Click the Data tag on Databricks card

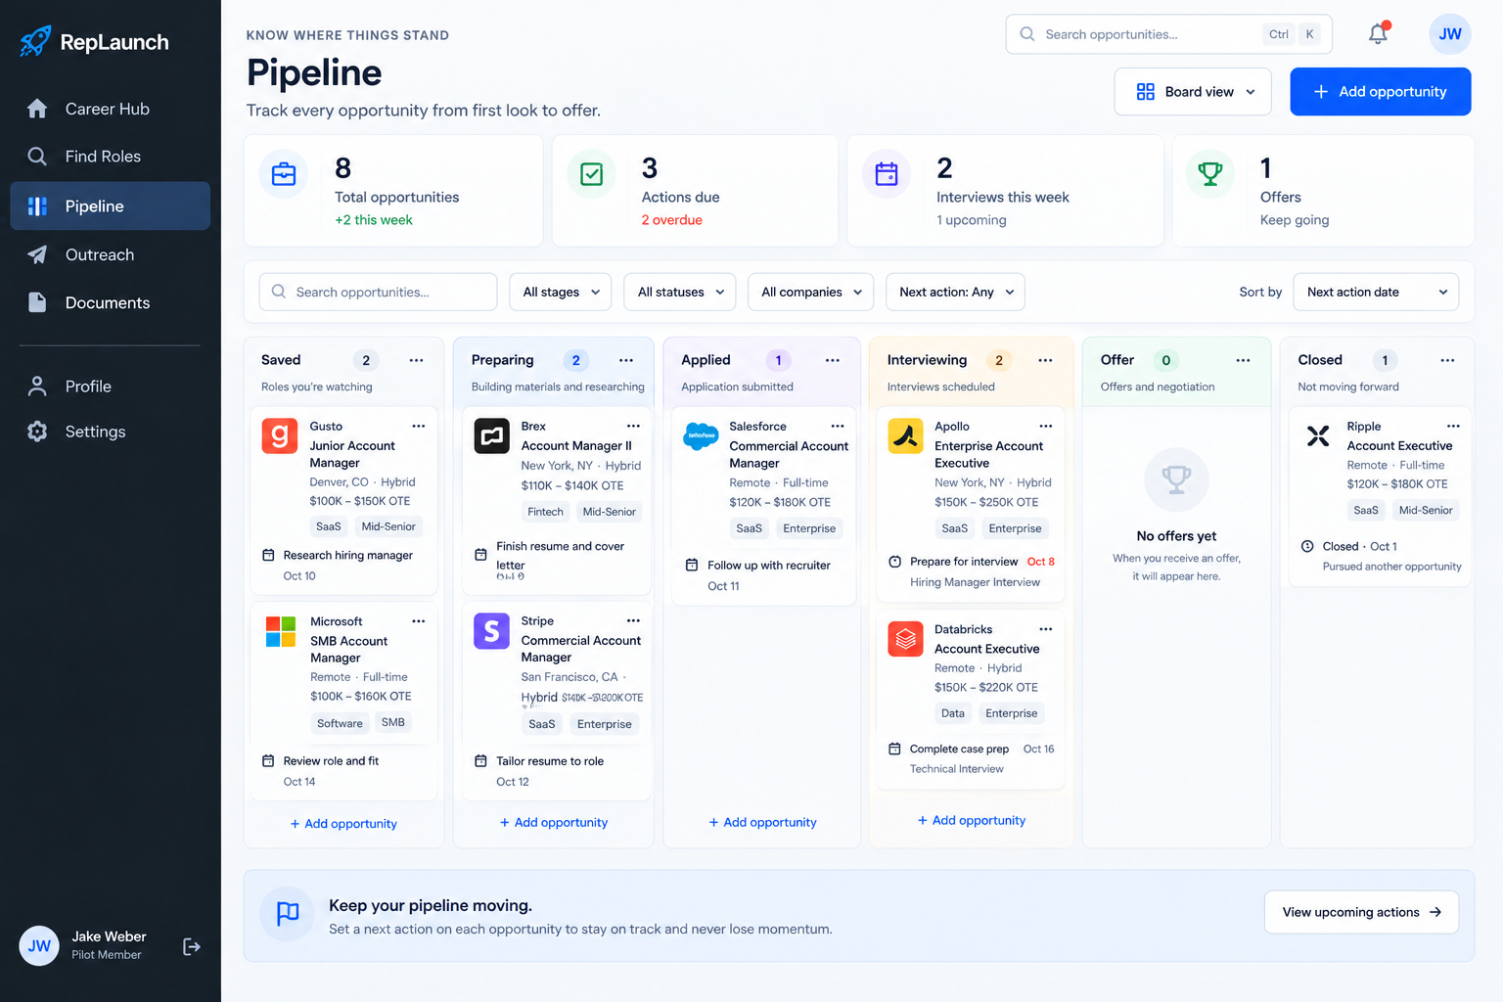tap(953, 713)
